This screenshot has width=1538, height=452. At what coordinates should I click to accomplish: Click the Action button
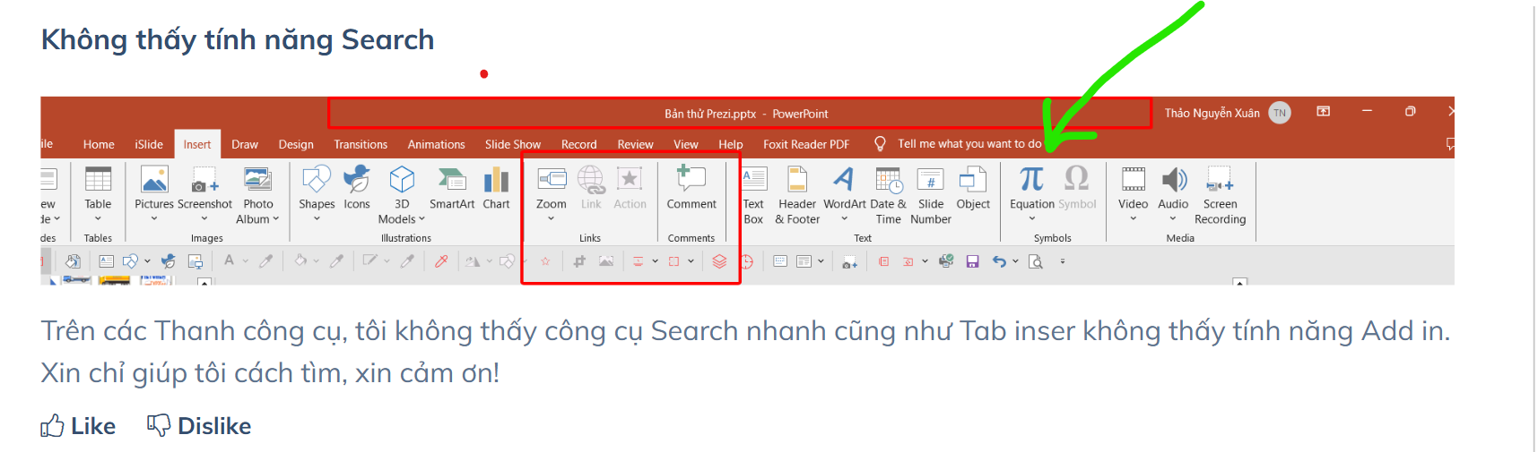(630, 188)
